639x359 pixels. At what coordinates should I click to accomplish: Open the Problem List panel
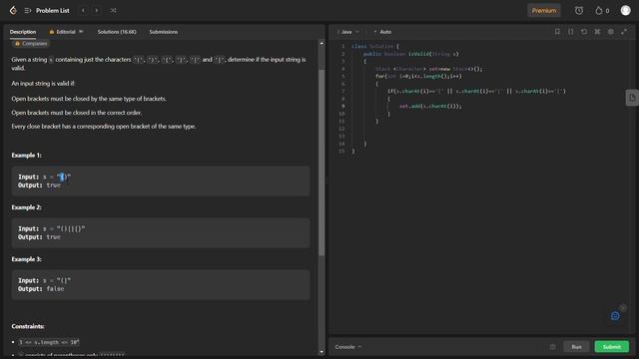coord(47,11)
